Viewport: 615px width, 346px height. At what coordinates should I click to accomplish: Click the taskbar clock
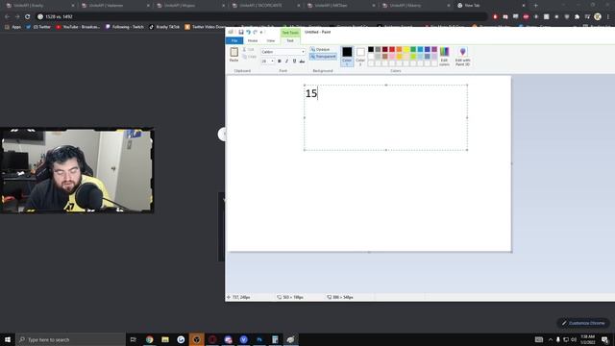[587, 339]
